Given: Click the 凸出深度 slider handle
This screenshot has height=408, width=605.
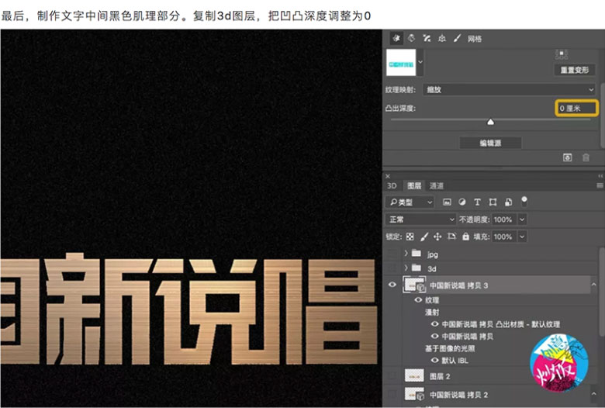Looking at the screenshot, I should coord(490,122).
